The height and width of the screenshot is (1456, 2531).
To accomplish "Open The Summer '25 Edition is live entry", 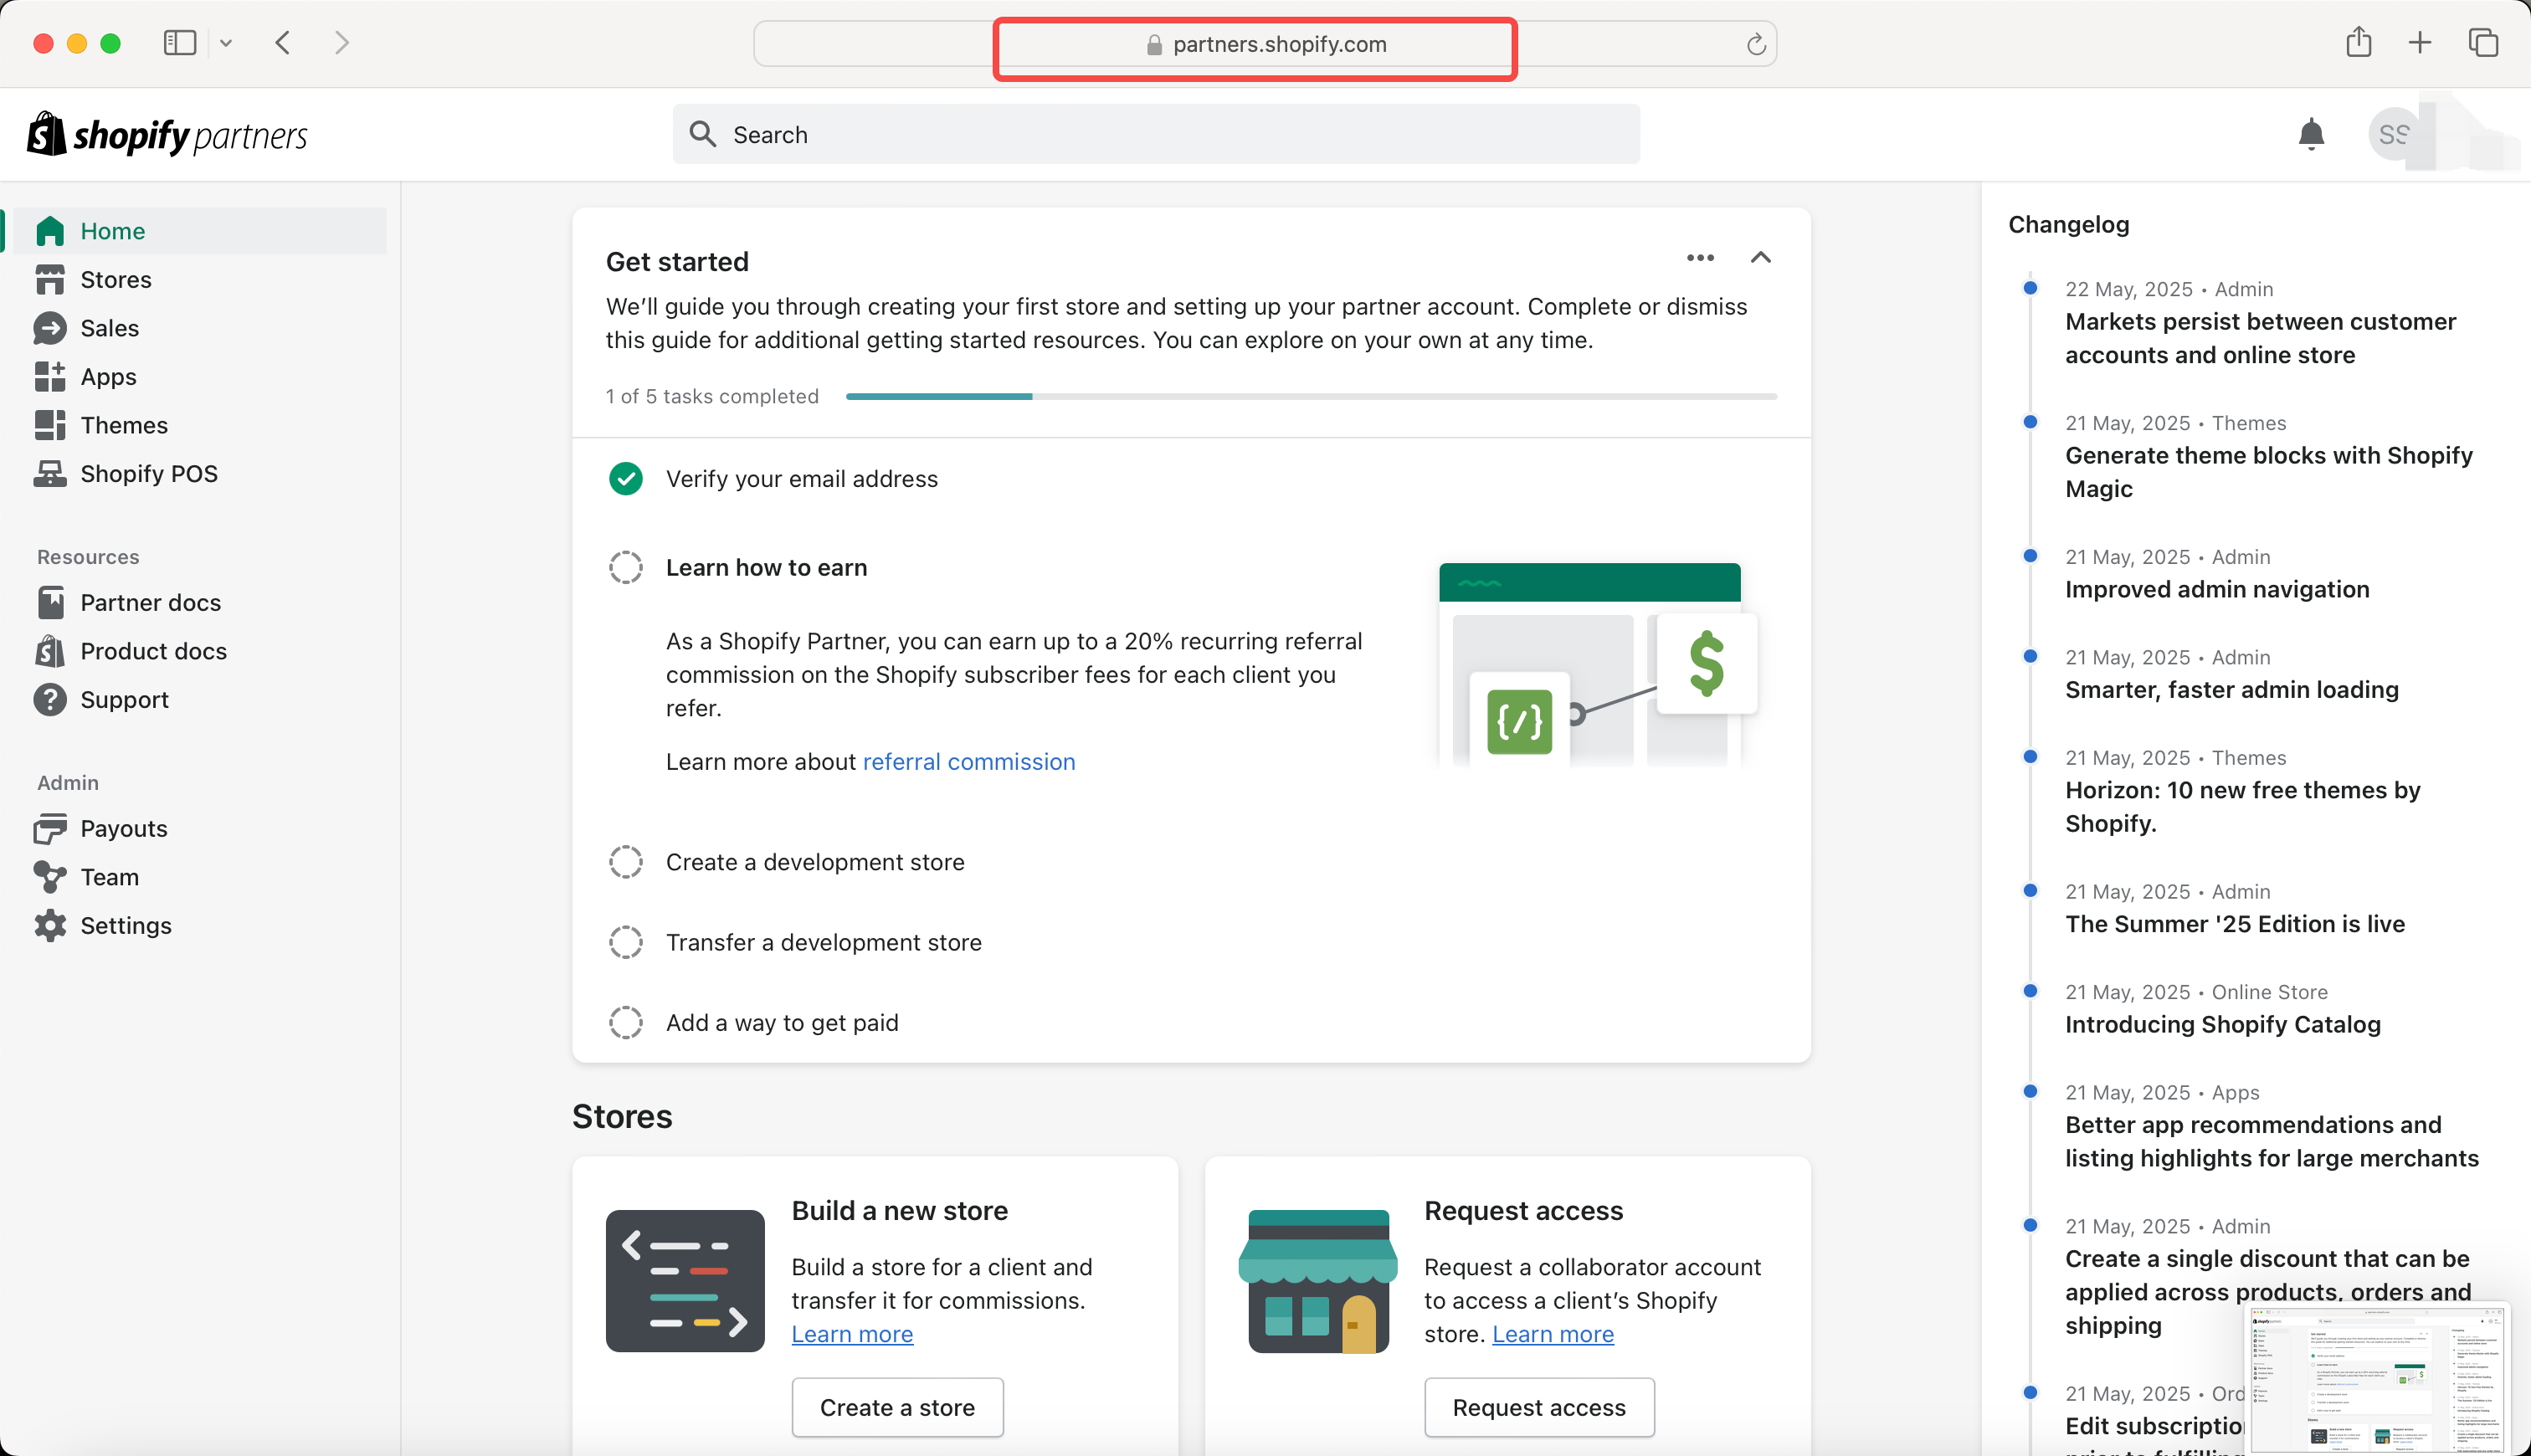I will point(2235,924).
